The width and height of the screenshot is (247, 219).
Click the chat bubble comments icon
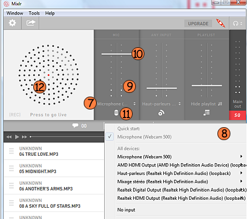pos(75,126)
